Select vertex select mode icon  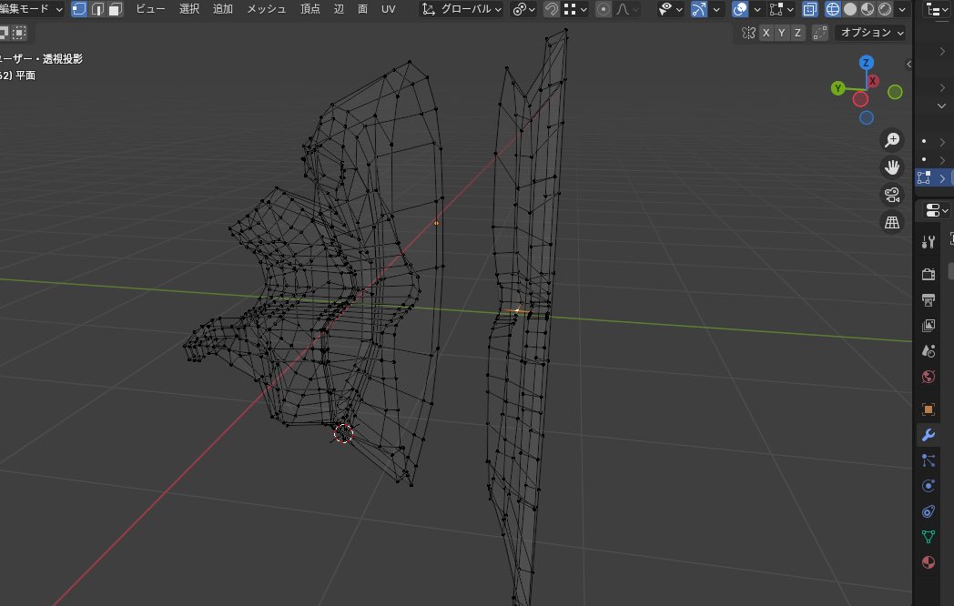(79, 9)
